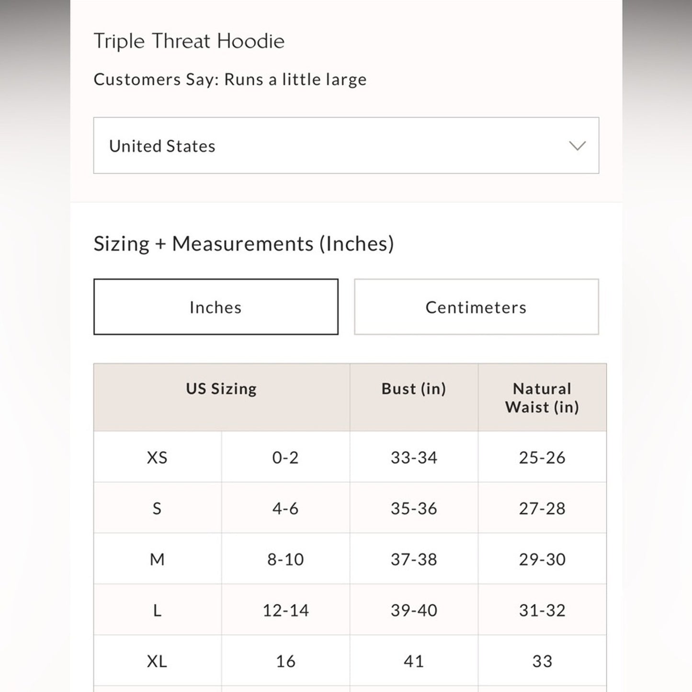Click the Triple Threat Hoodie title
This screenshot has height=692, width=692.
[189, 41]
